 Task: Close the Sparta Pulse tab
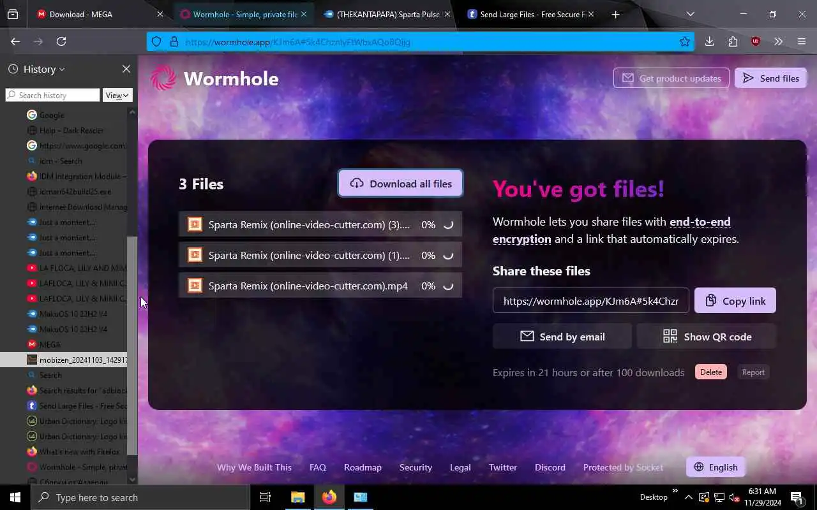(x=447, y=14)
